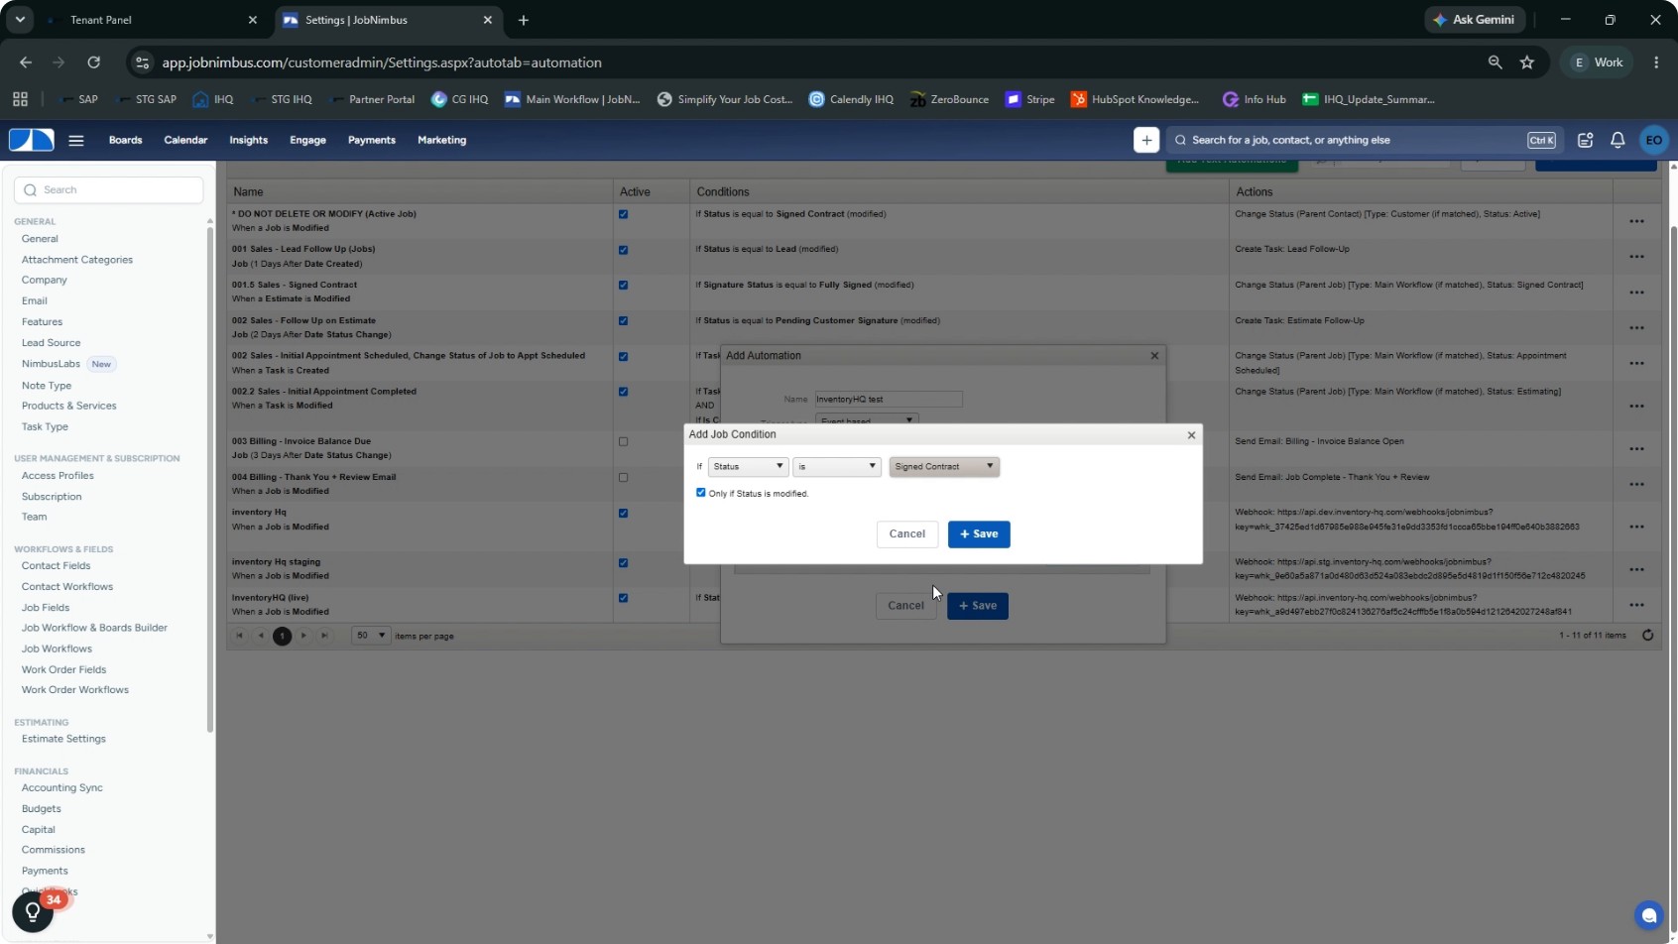Open Products & Services settings
Viewport: 1678px width, 944px height.
coord(69,406)
